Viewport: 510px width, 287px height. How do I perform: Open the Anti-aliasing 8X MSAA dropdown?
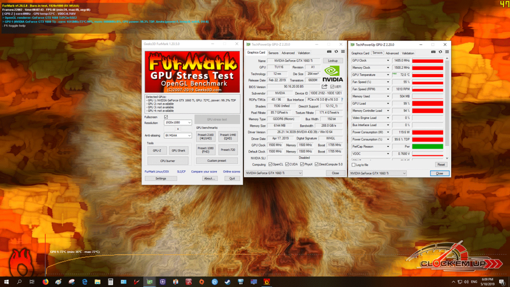178,136
